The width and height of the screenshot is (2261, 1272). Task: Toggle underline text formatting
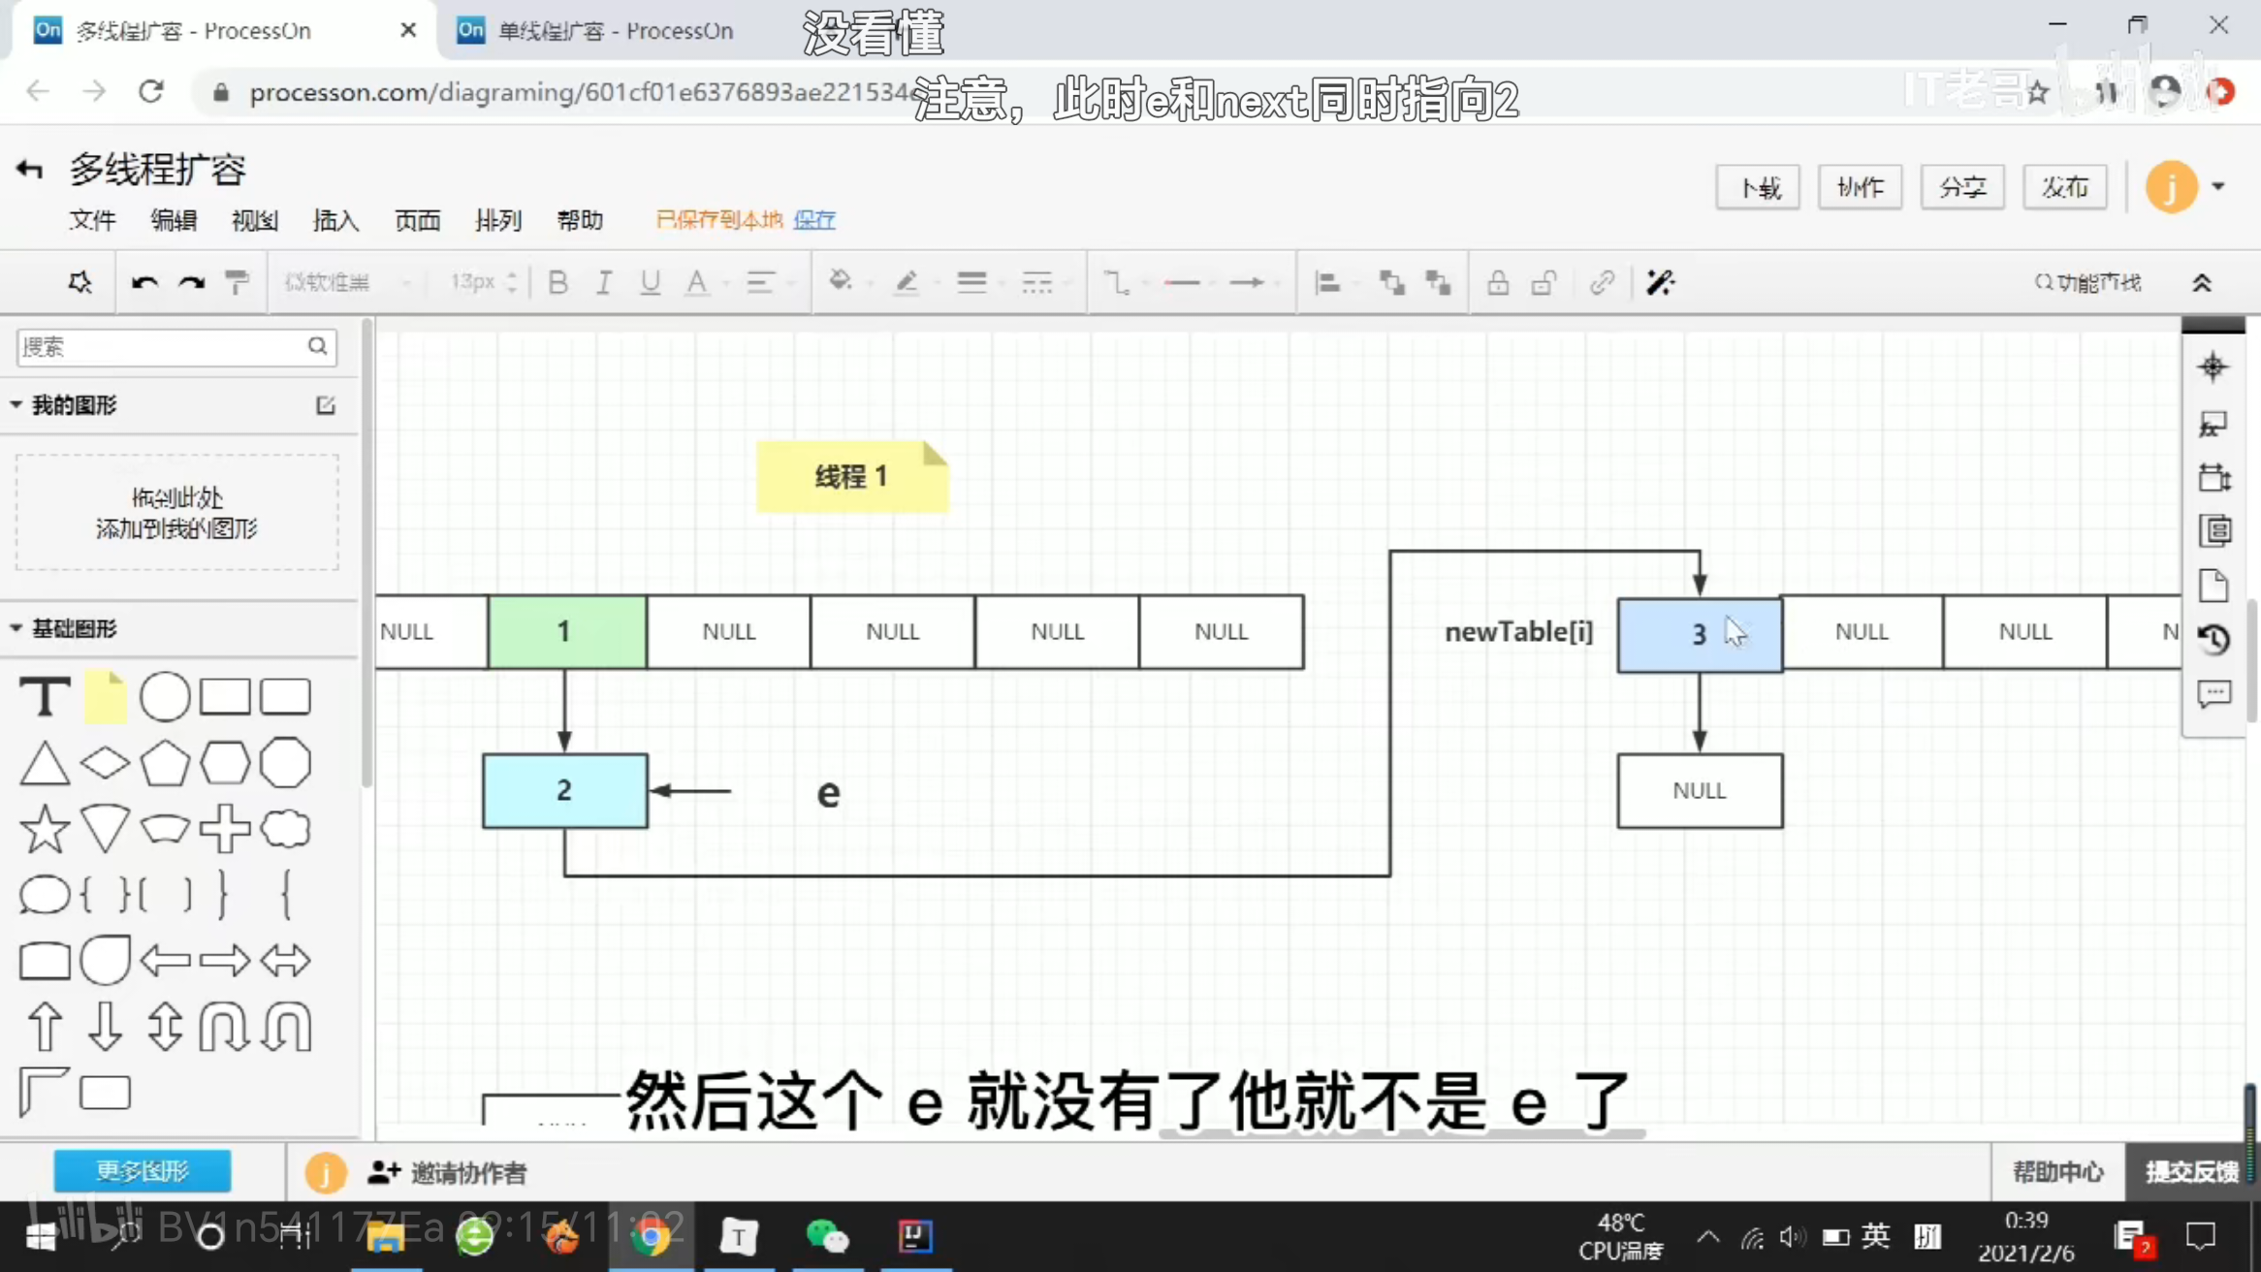pos(650,282)
